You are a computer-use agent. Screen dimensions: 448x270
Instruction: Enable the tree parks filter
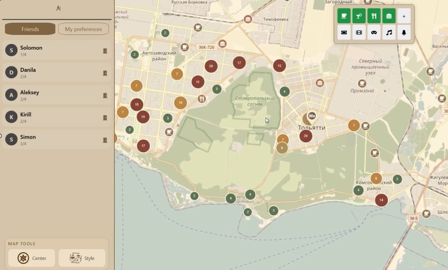click(x=404, y=33)
